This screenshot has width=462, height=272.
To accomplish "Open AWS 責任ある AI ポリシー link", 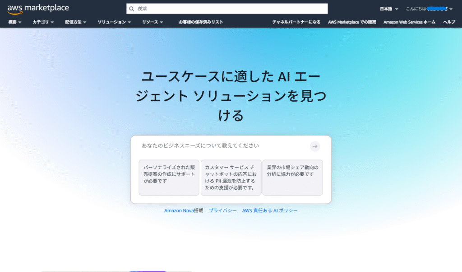I will tap(270, 211).
